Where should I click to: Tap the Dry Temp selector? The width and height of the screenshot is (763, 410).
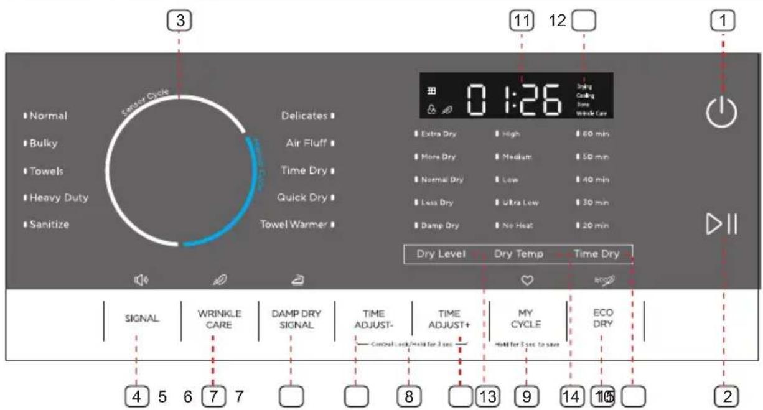coord(518,254)
